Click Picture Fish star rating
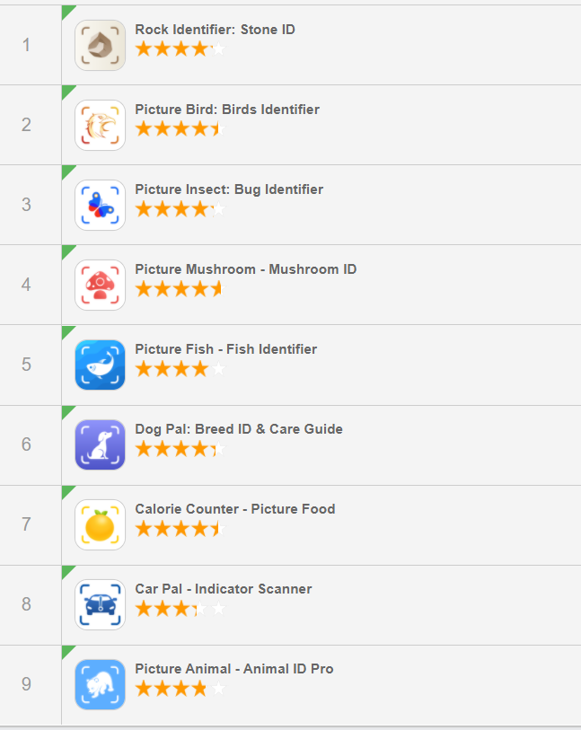 180,369
